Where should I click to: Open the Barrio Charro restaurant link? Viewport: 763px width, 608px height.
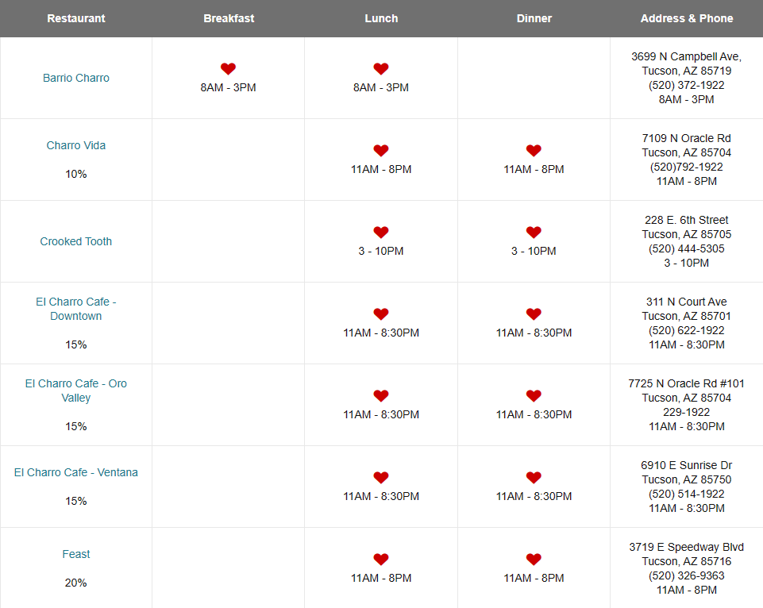tap(76, 78)
